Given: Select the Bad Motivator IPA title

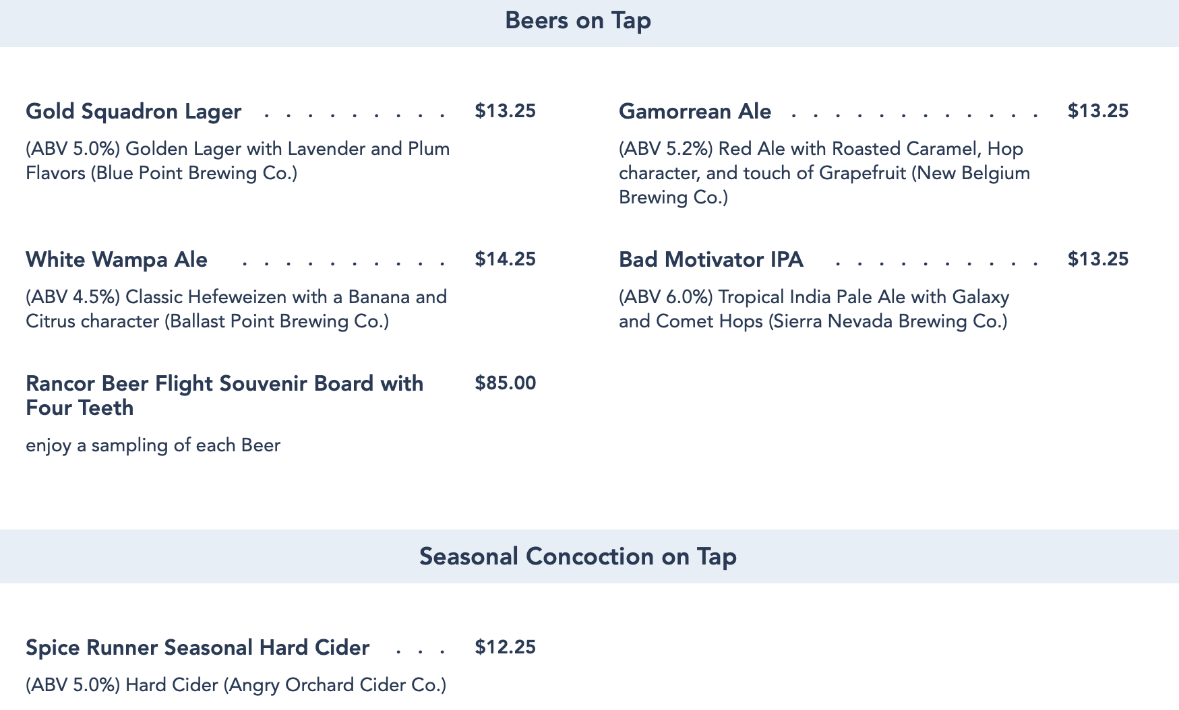Looking at the screenshot, I should 711,259.
